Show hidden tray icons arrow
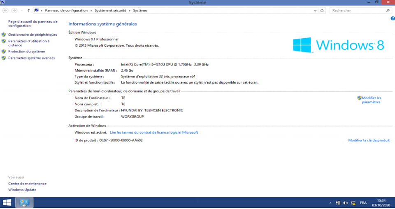Image resolution: width=395 pixels, height=209 pixels. 330,203
